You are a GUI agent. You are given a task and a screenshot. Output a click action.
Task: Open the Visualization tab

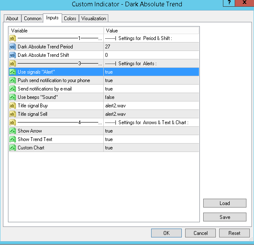pos(94,19)
